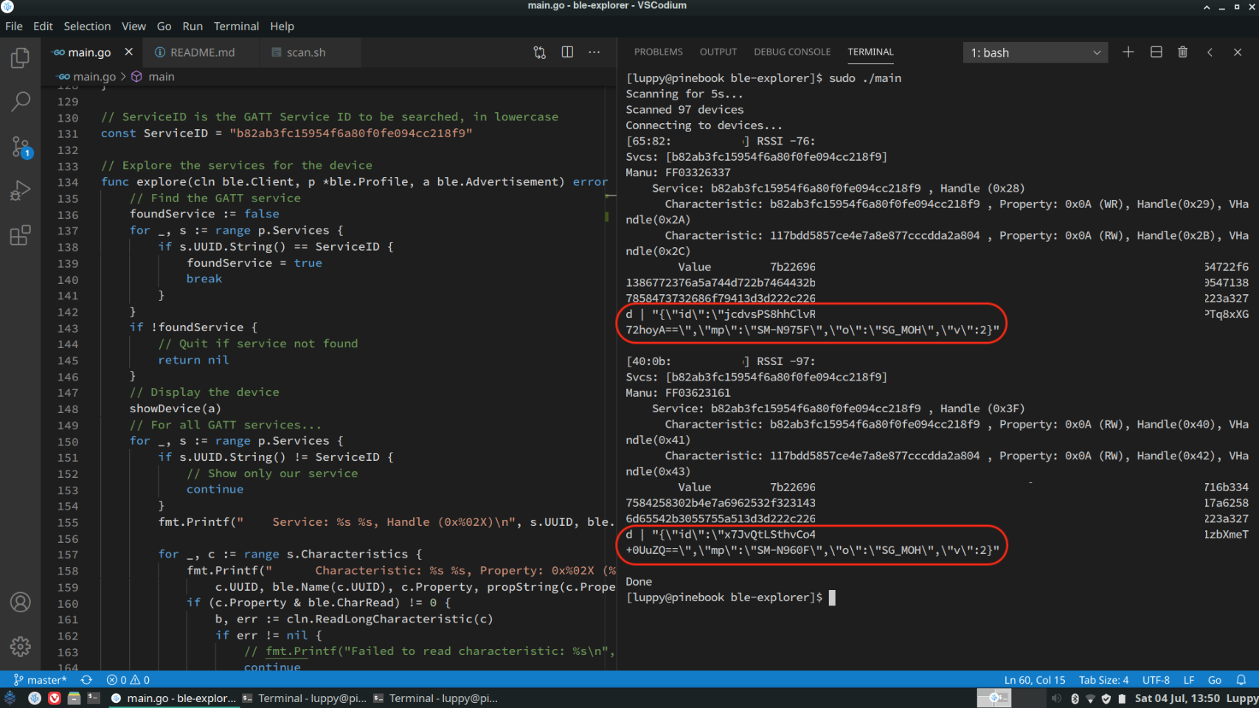Screen dimensions: 1259x708
Task: Toggle the notifications bell in status bar
Action: click(x=1241, y=680)
